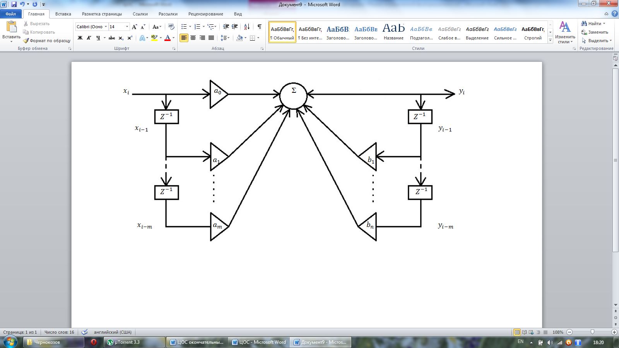The image size is (619, 348).
Task: Click the word count Число слов: 16
Action: click(59, 332)
